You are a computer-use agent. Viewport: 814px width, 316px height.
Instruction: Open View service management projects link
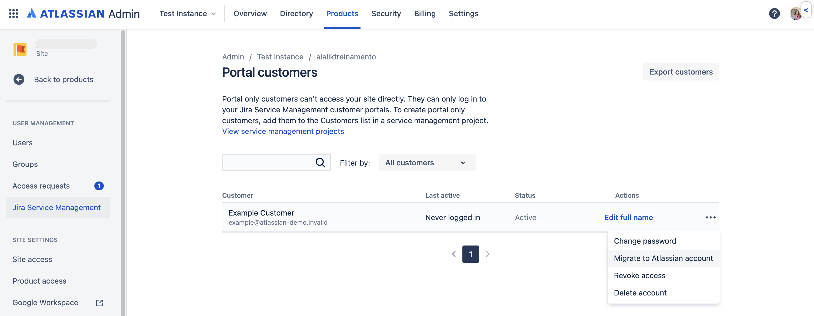point(283,131)
